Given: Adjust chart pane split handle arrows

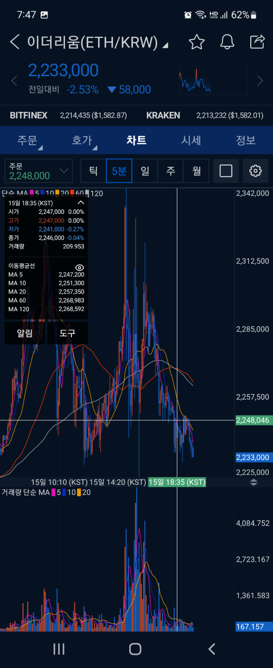Looking at the screenshot, I should tap(254, 482).
